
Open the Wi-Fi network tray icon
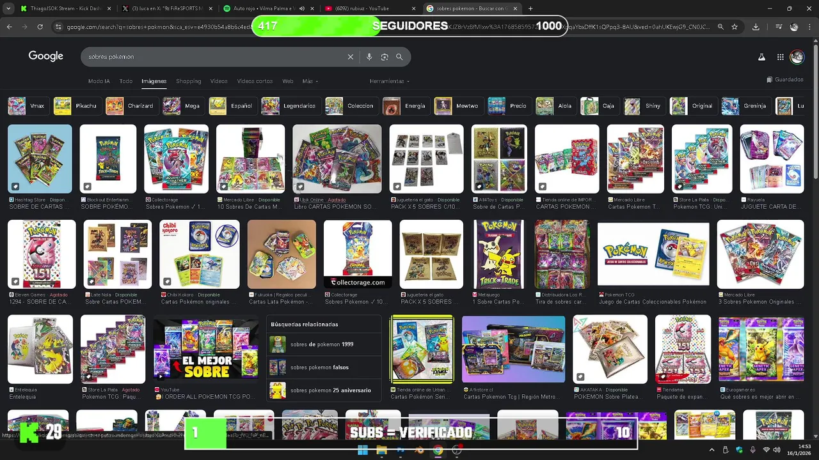[766, 450]
